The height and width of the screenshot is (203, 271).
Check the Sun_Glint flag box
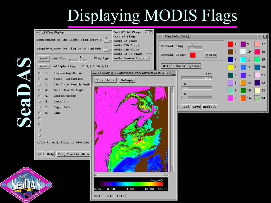(x=40, y=101)
